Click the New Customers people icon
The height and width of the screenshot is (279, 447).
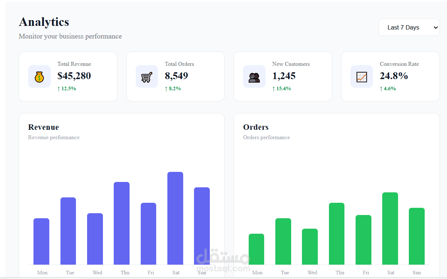254,77
